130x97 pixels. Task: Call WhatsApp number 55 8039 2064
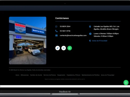coord(65,26)
